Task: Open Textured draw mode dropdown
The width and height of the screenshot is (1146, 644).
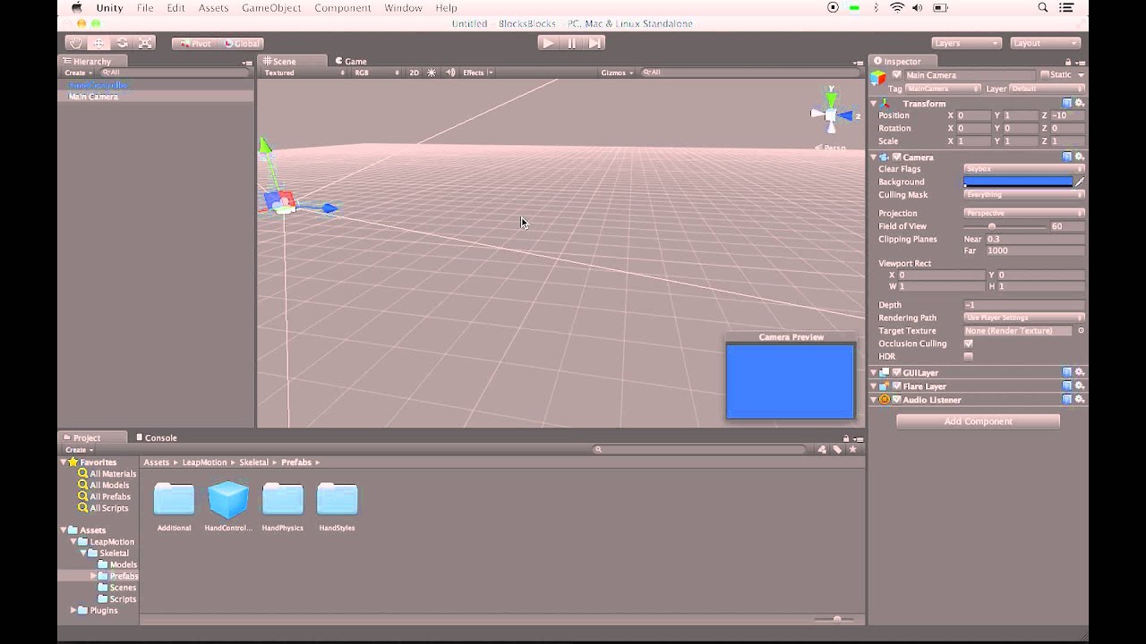Action: (x=303, y=72)
